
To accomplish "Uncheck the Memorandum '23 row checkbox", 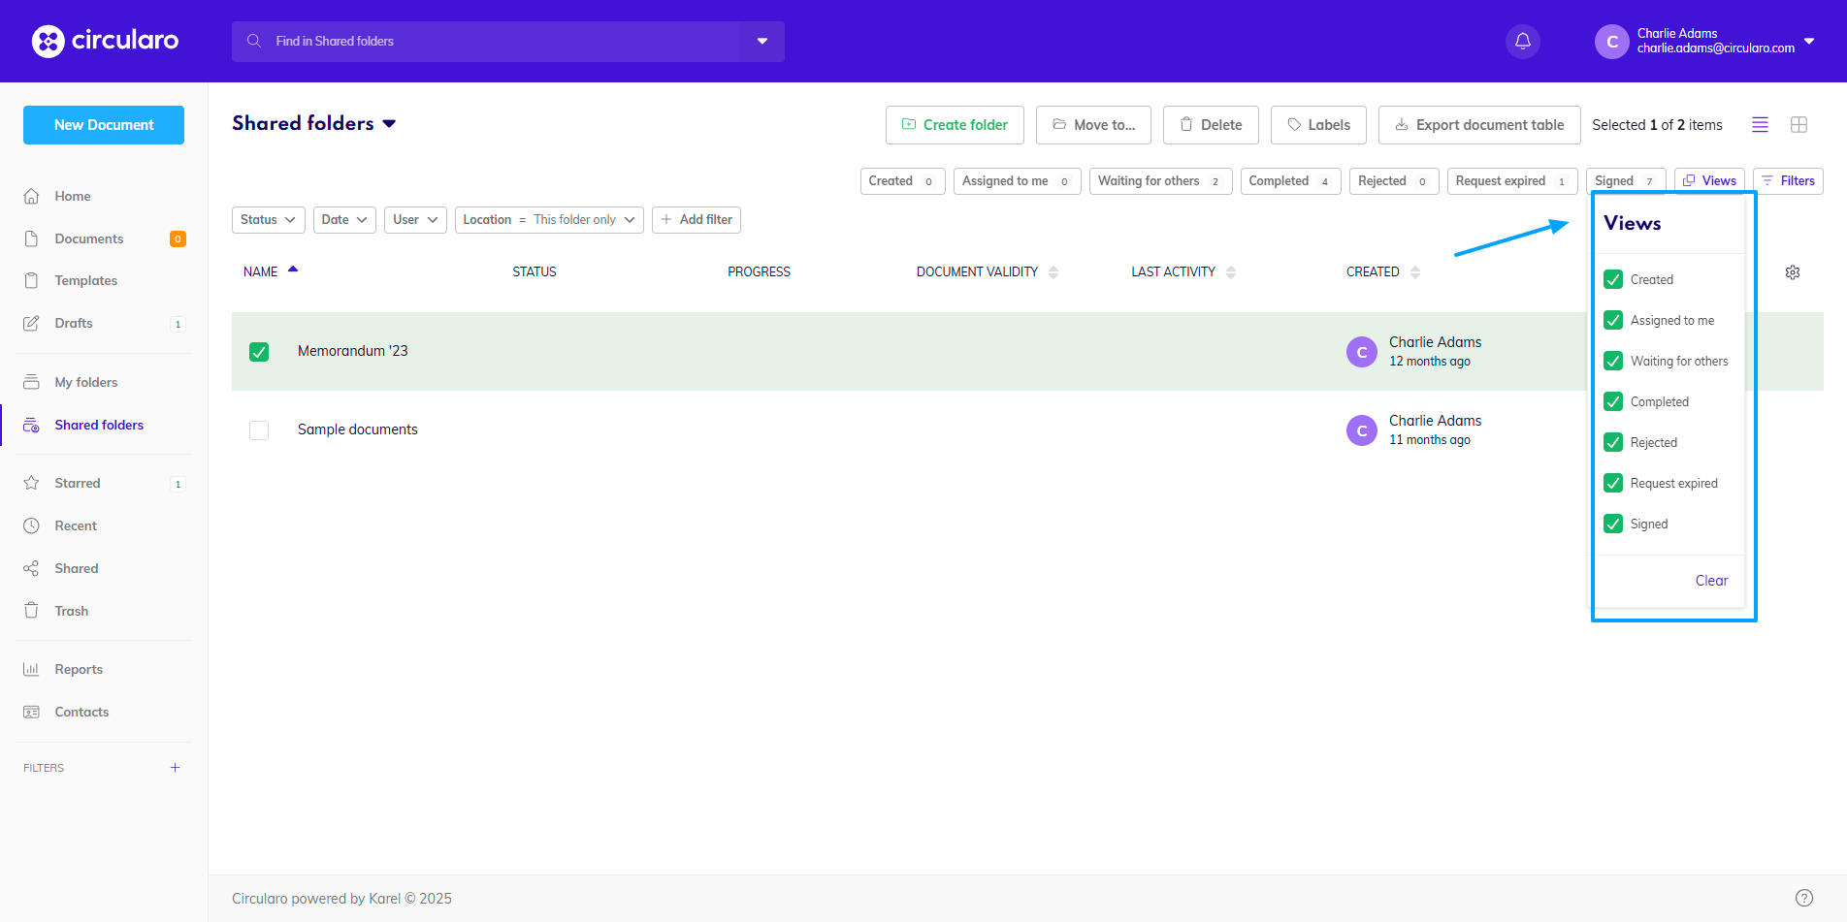I will pyautogui.click(x=259, y=352).
